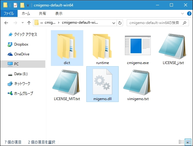Screen dimensions: 193x146
Task: Select the LICENSE_j.txt notepad icon
Action: [x=173, y=46]
